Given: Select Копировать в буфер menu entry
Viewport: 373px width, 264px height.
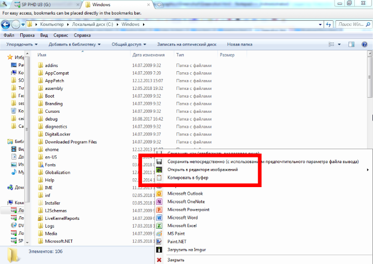Looking at the screenshot, I should coord(187,178).
